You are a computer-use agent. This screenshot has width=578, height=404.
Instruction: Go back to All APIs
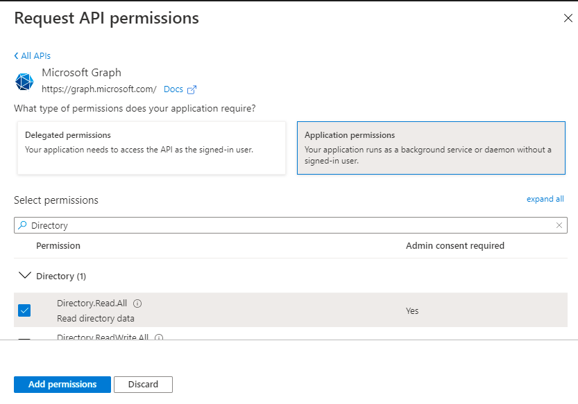pyautogui.click(x=32, y=56)
